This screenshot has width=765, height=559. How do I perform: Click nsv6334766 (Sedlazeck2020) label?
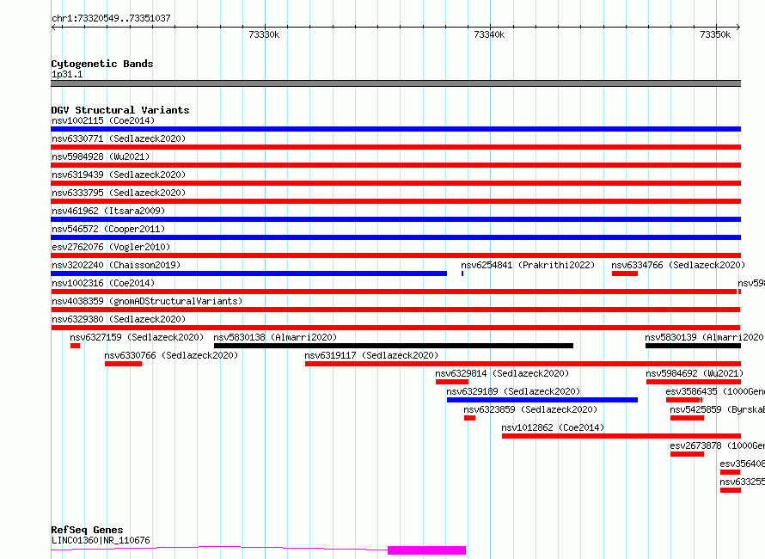(x=678, y=265)
